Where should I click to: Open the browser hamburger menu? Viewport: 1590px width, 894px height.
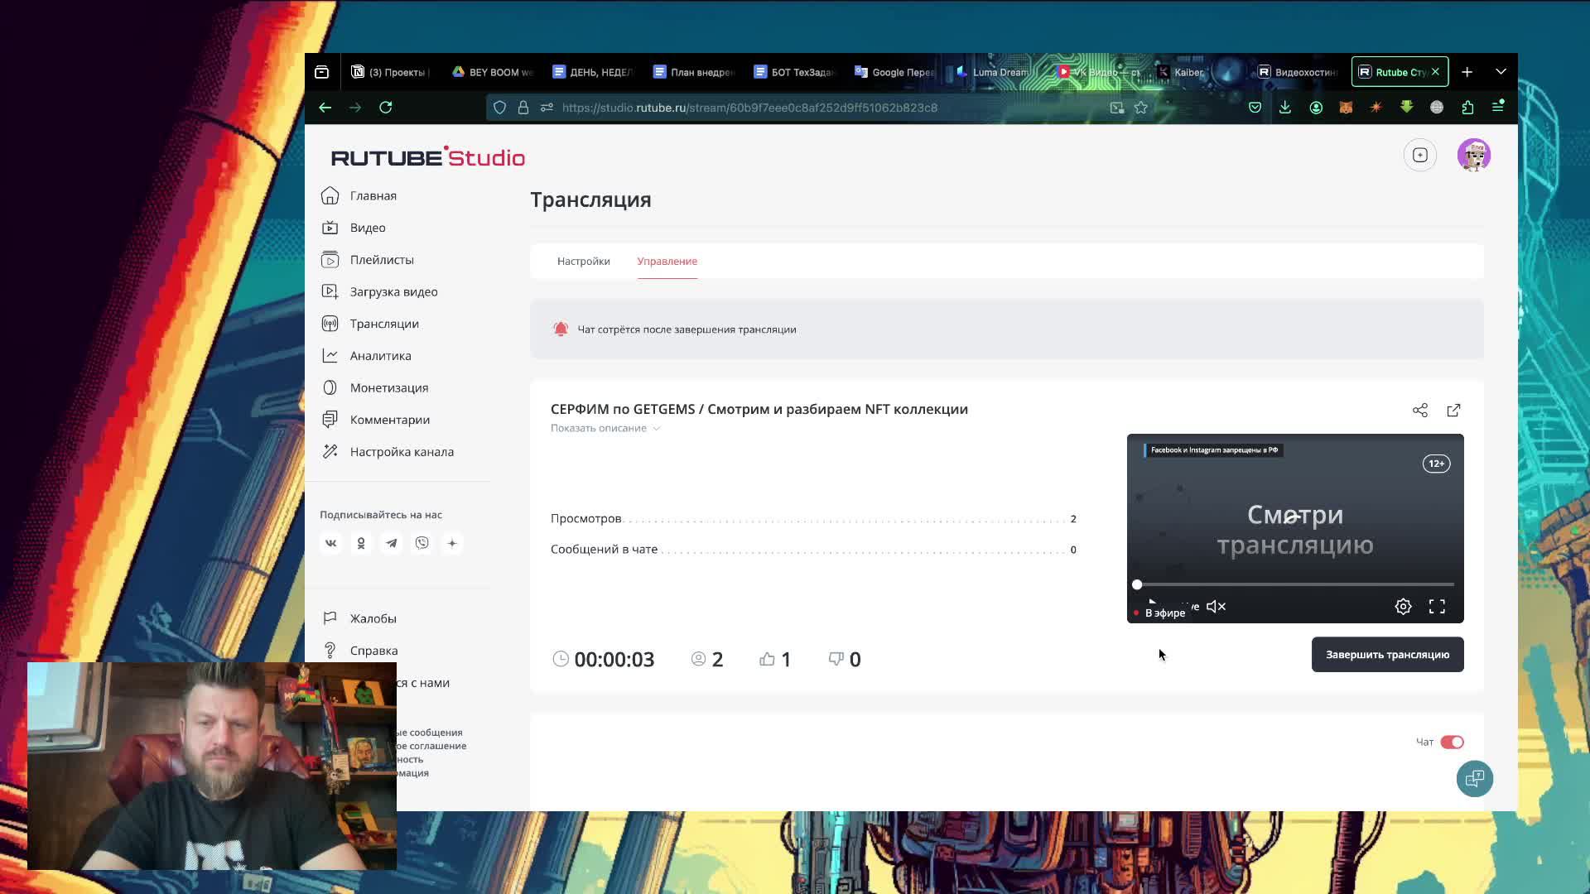1498,108
